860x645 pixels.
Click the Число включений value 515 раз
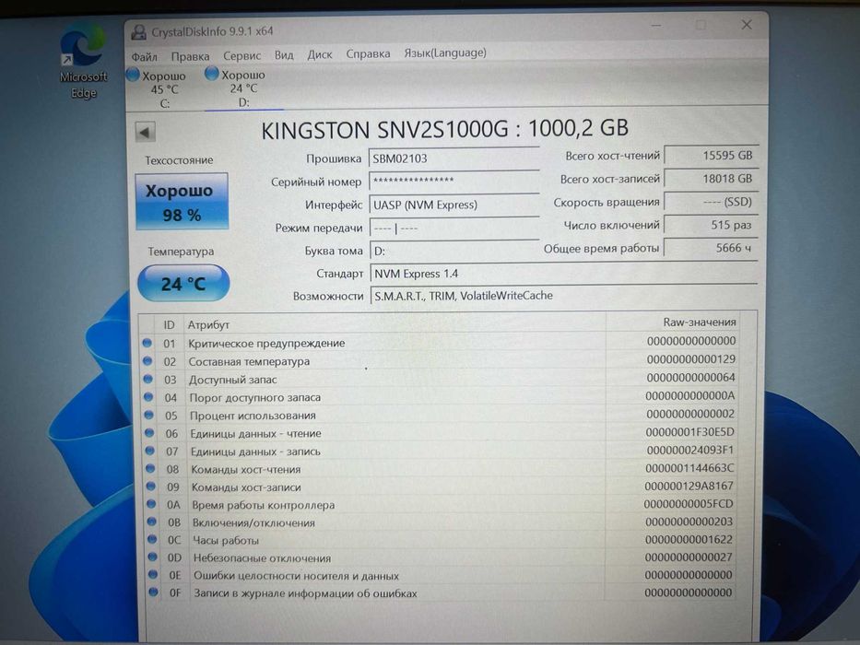(x=711, y=225)
